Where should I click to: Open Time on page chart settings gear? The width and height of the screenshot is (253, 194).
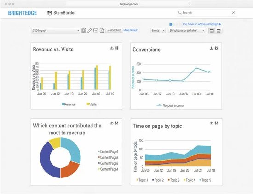(x=216, y=123)
